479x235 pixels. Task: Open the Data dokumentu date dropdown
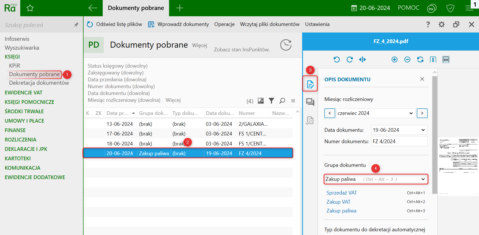pos(423,130)
